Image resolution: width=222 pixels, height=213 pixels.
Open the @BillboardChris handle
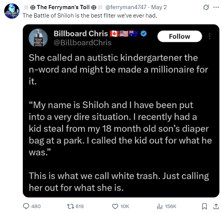83,43
